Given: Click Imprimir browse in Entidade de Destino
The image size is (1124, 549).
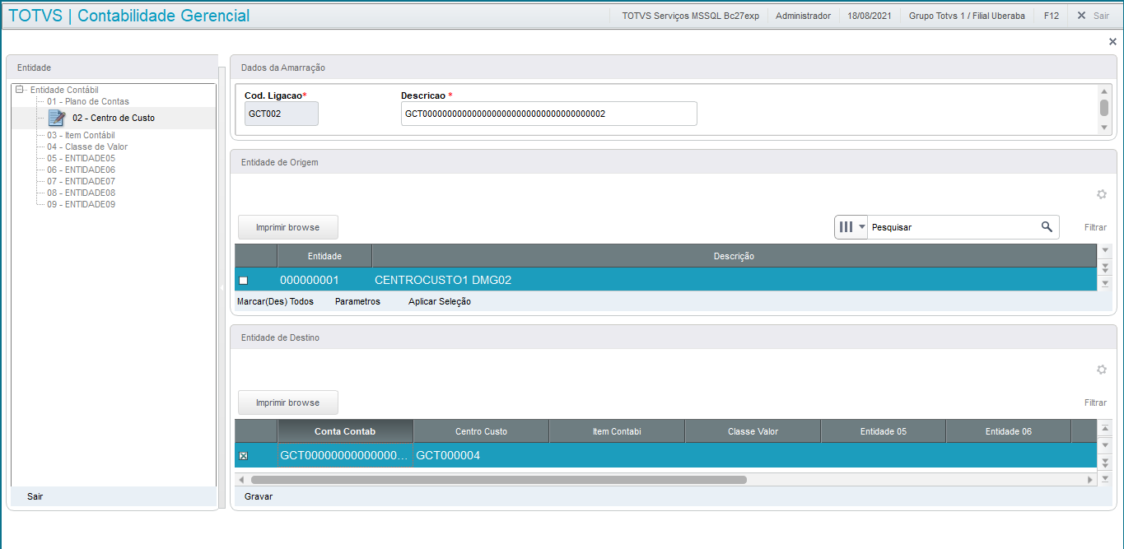Looking at the screenshot, I should [x=288, y=402].
